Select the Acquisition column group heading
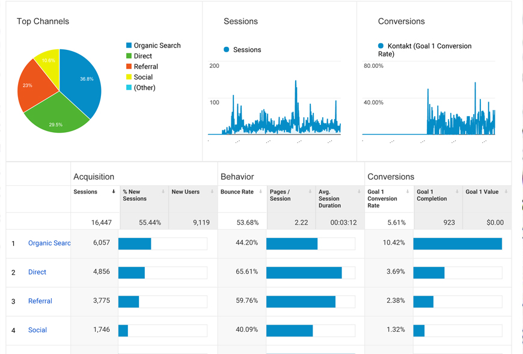The width and height of the screenshot is (523, 354). [94, 177]
